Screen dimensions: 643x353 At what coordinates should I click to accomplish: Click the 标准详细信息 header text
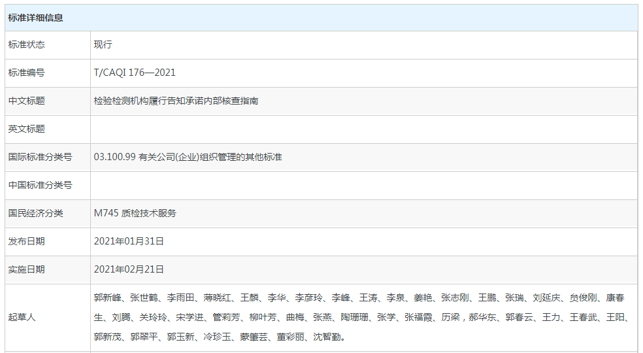tap(36, 18)
